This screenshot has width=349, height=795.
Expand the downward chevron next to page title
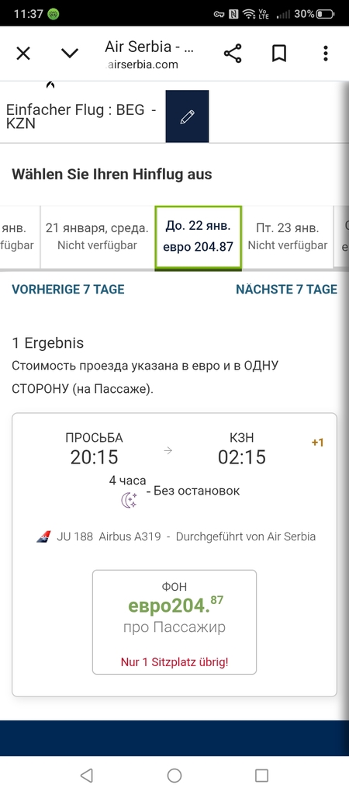click(69, 54)
